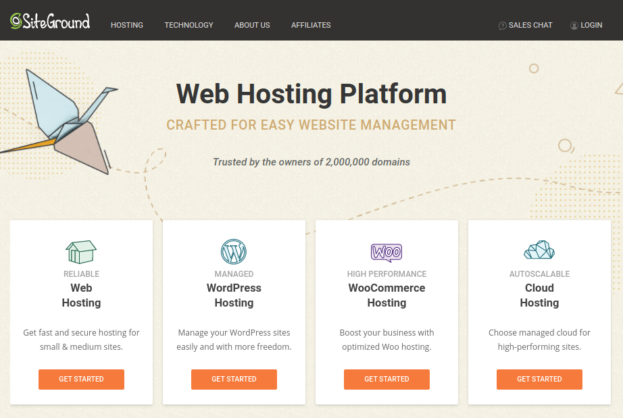Click the 'Managed' label above WordPress Hosting
The height and width of the screenshot is (418, 623).
point(234,274)
